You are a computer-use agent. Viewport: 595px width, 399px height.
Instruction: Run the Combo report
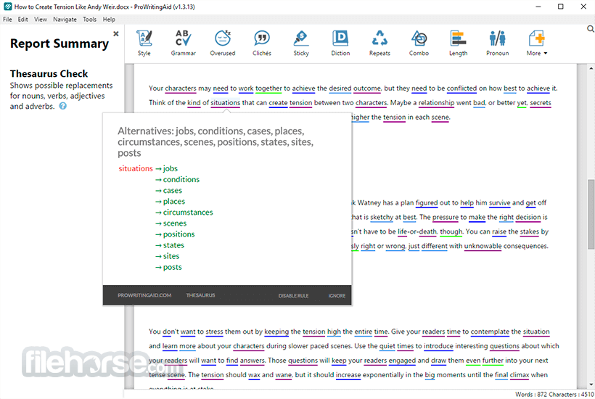pos(419,43)
